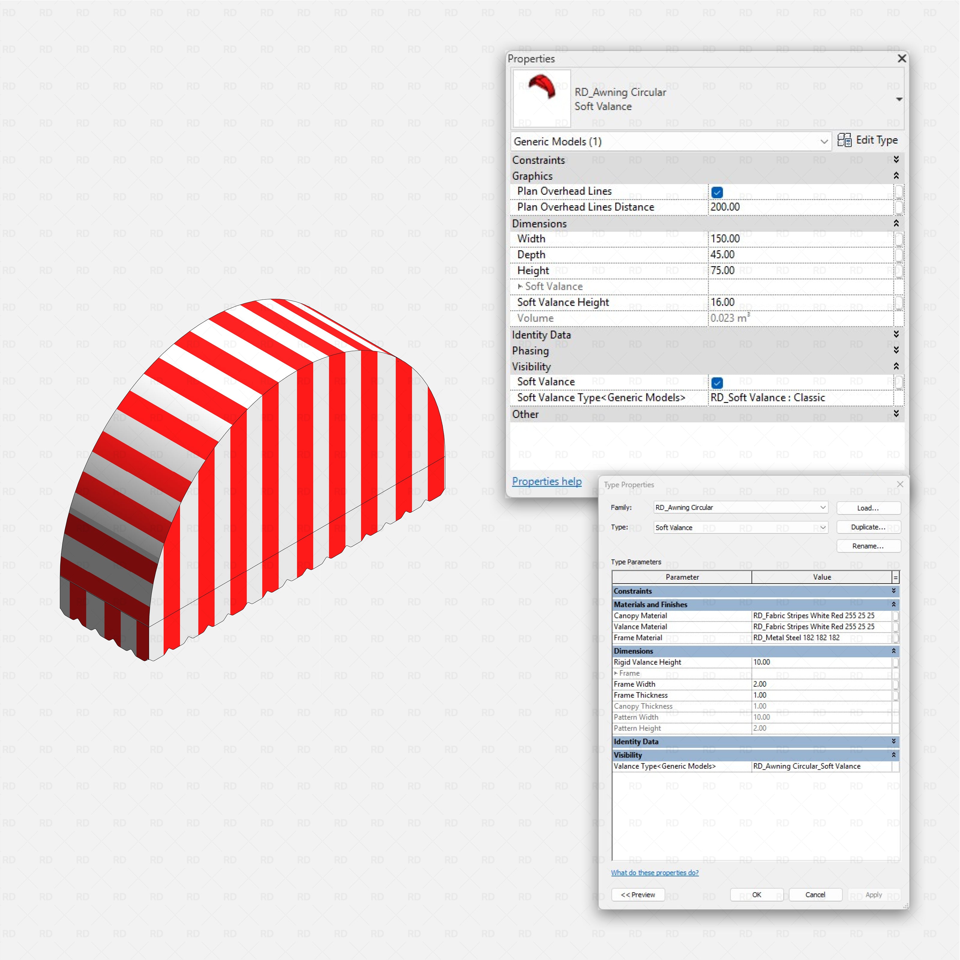960x960 pixels.
Task: Collapse Dimensions group in Type Parameters
Action: click(x=893, y=650)
